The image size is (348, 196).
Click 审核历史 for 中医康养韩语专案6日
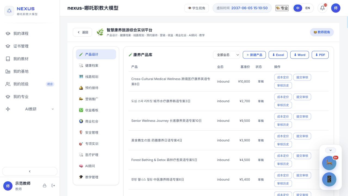(283, 183)
